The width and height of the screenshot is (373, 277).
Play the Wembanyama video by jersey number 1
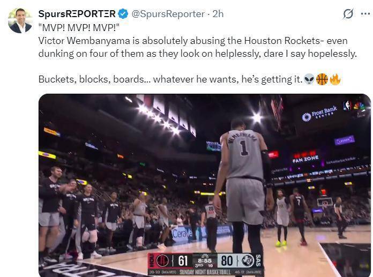click(244, 148)
